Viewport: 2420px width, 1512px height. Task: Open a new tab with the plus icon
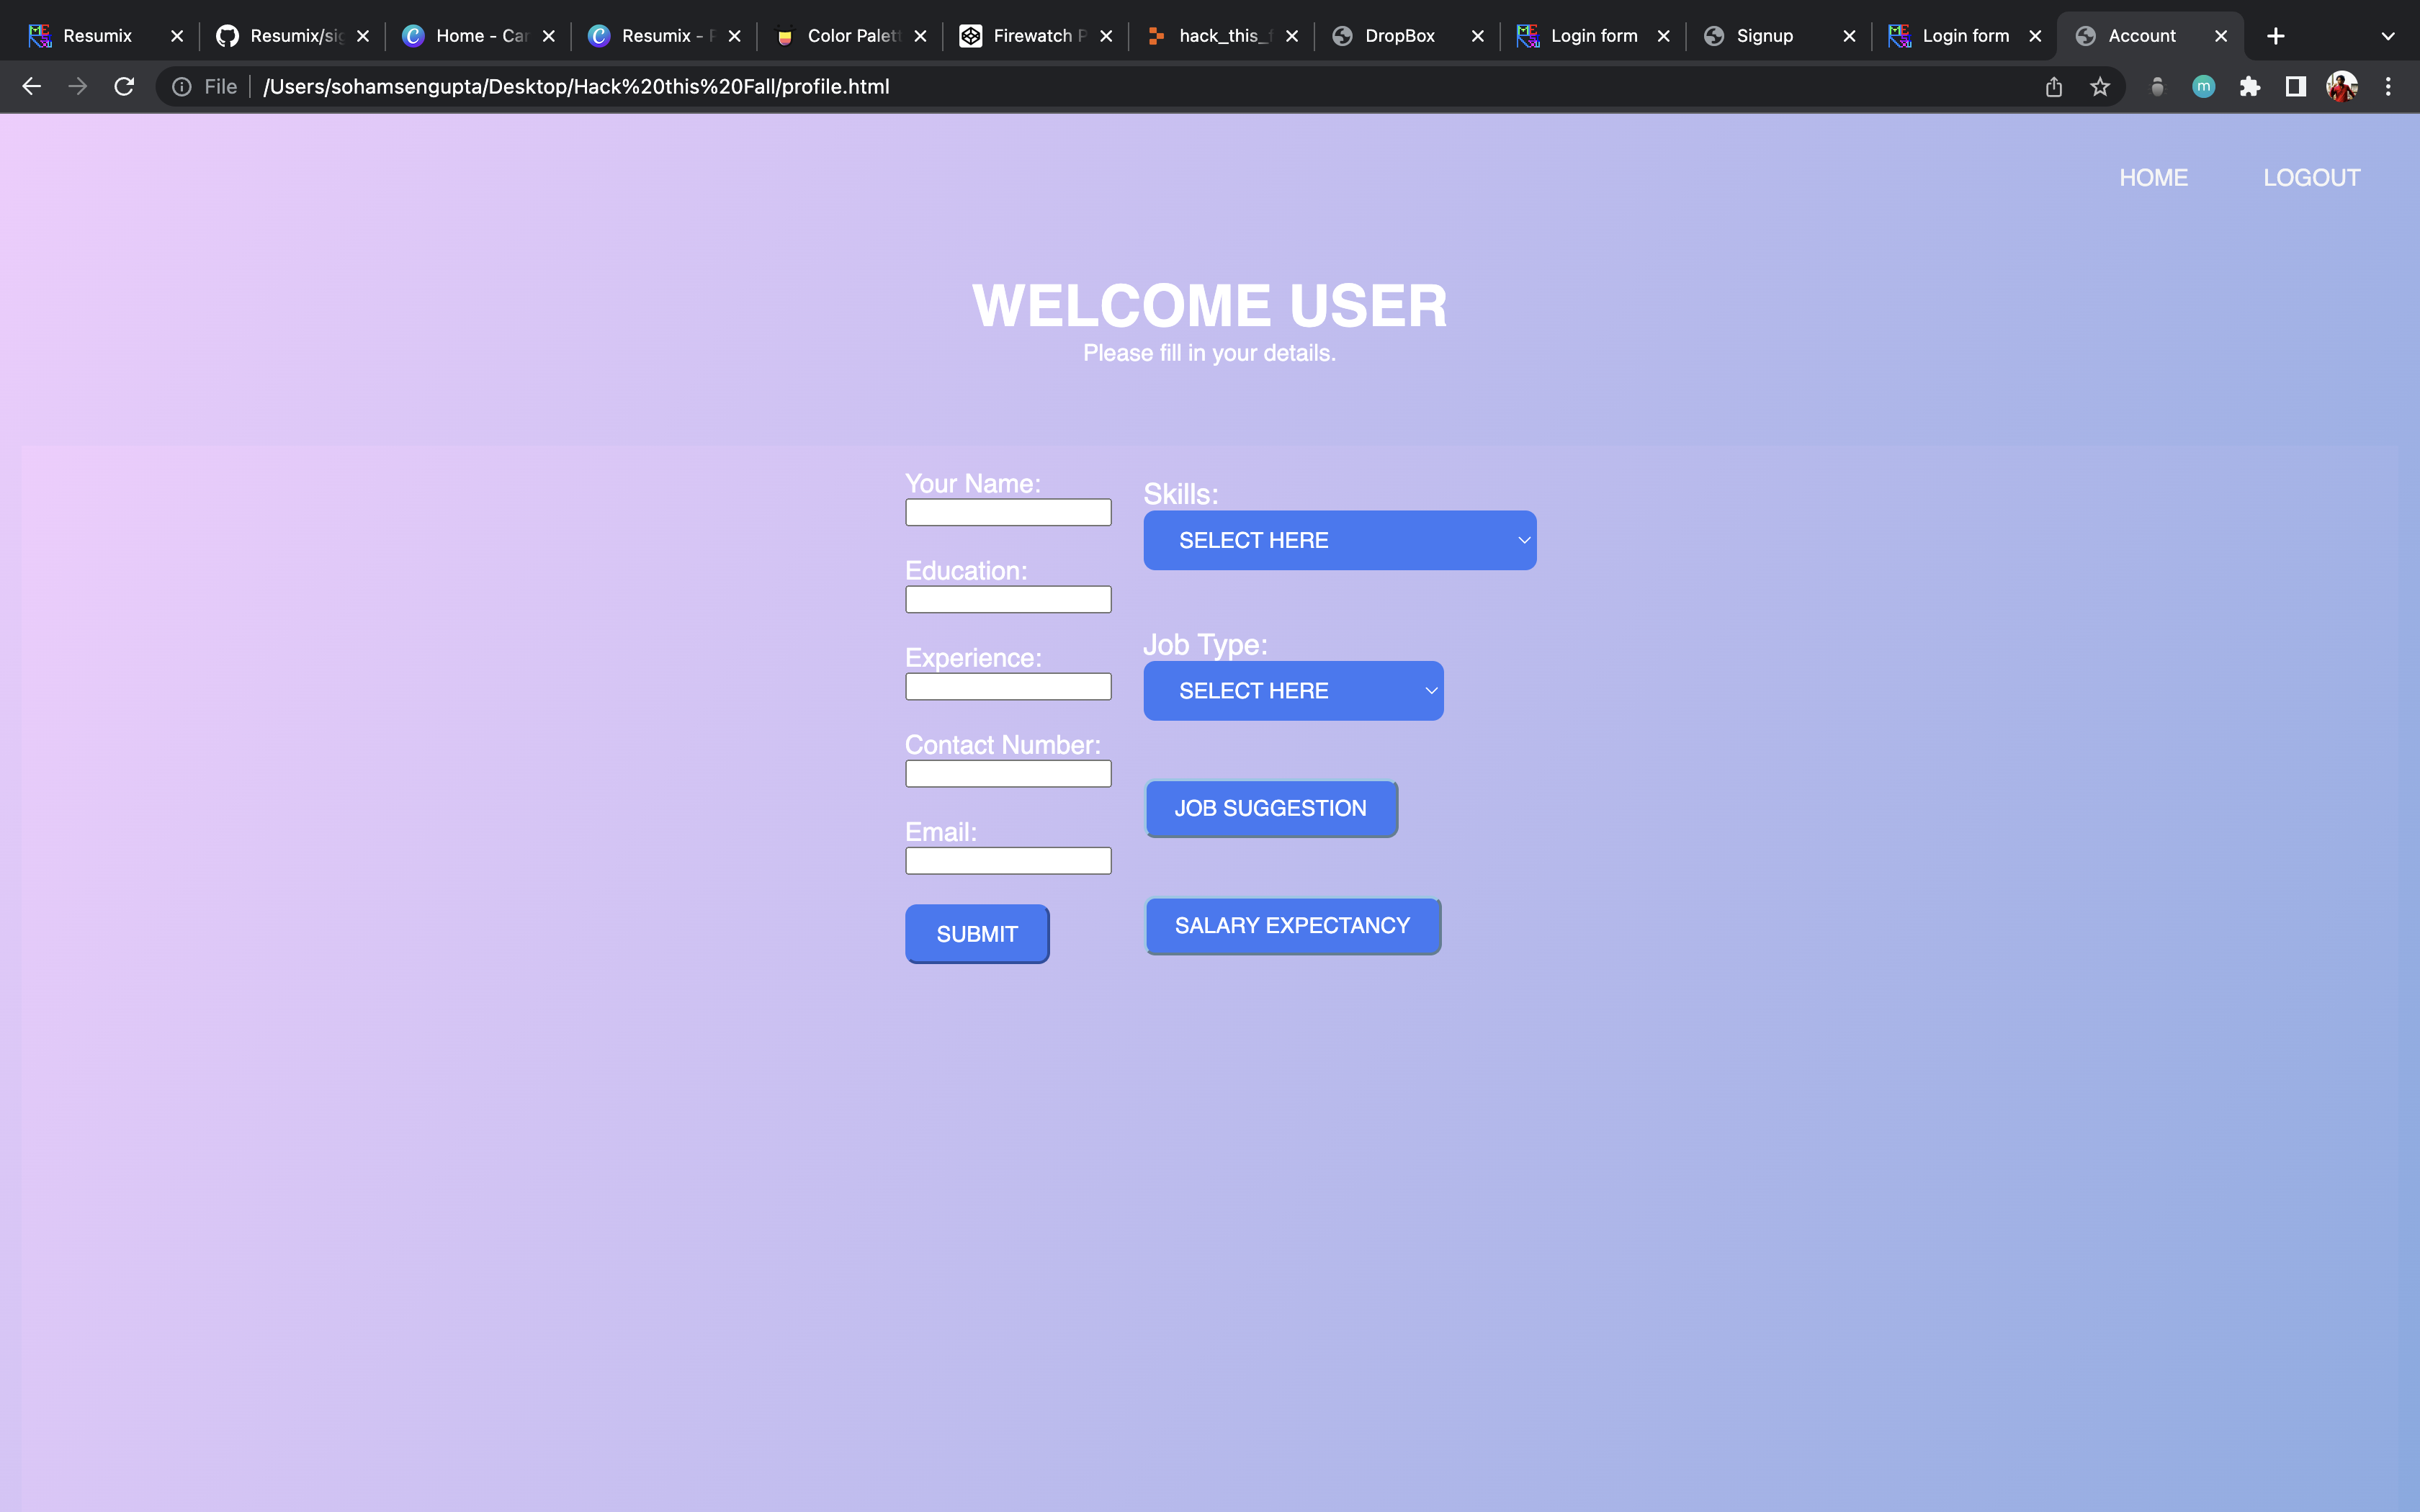(x=2276, y=36)
